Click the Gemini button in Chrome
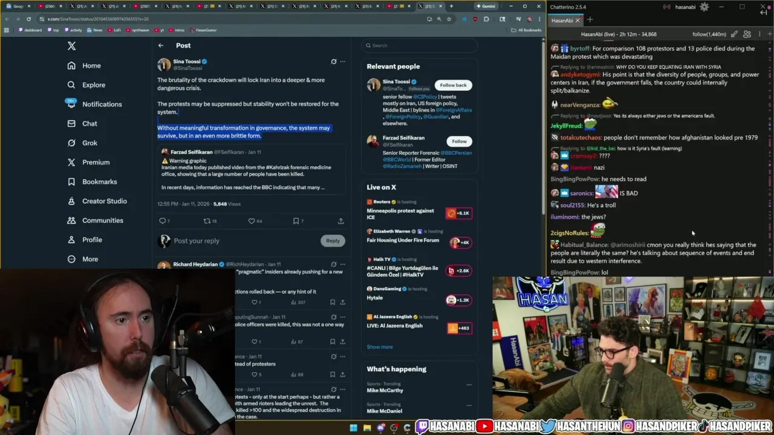774x435 pixels. [486, 6]
